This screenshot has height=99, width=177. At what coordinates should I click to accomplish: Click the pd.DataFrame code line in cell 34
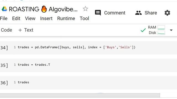(76, 47)
